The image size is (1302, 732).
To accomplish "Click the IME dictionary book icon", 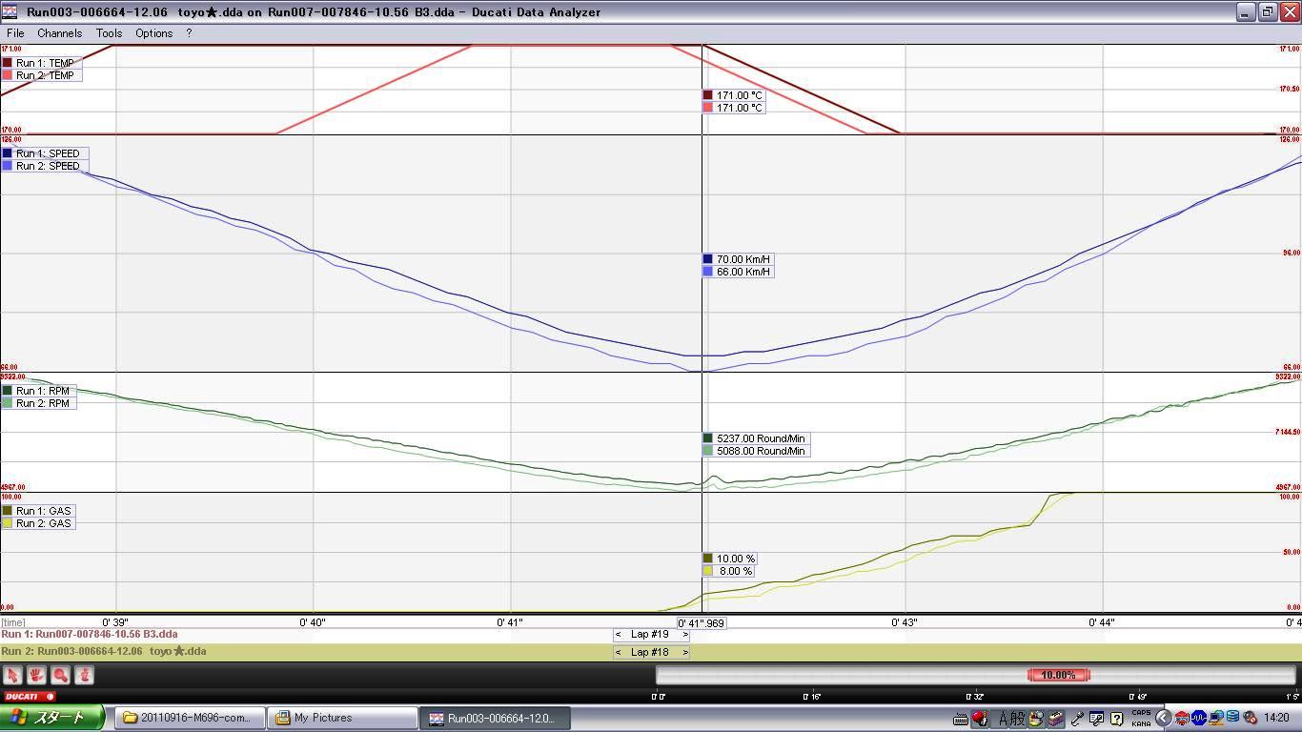I will (x=1055, y=719).
